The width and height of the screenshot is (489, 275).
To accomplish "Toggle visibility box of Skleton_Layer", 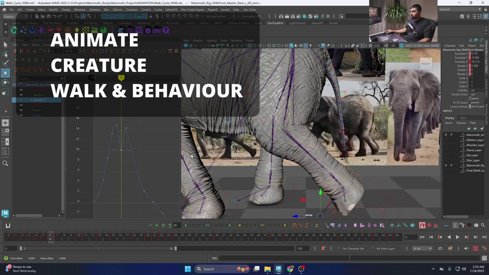I will point(446,140).
